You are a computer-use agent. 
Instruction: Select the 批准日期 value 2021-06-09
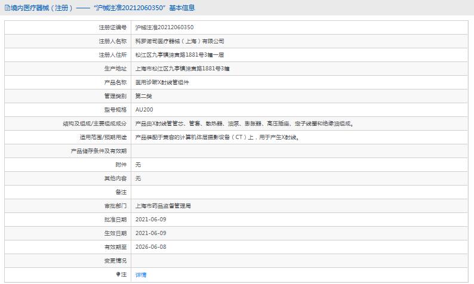click(x=151, y=220)
